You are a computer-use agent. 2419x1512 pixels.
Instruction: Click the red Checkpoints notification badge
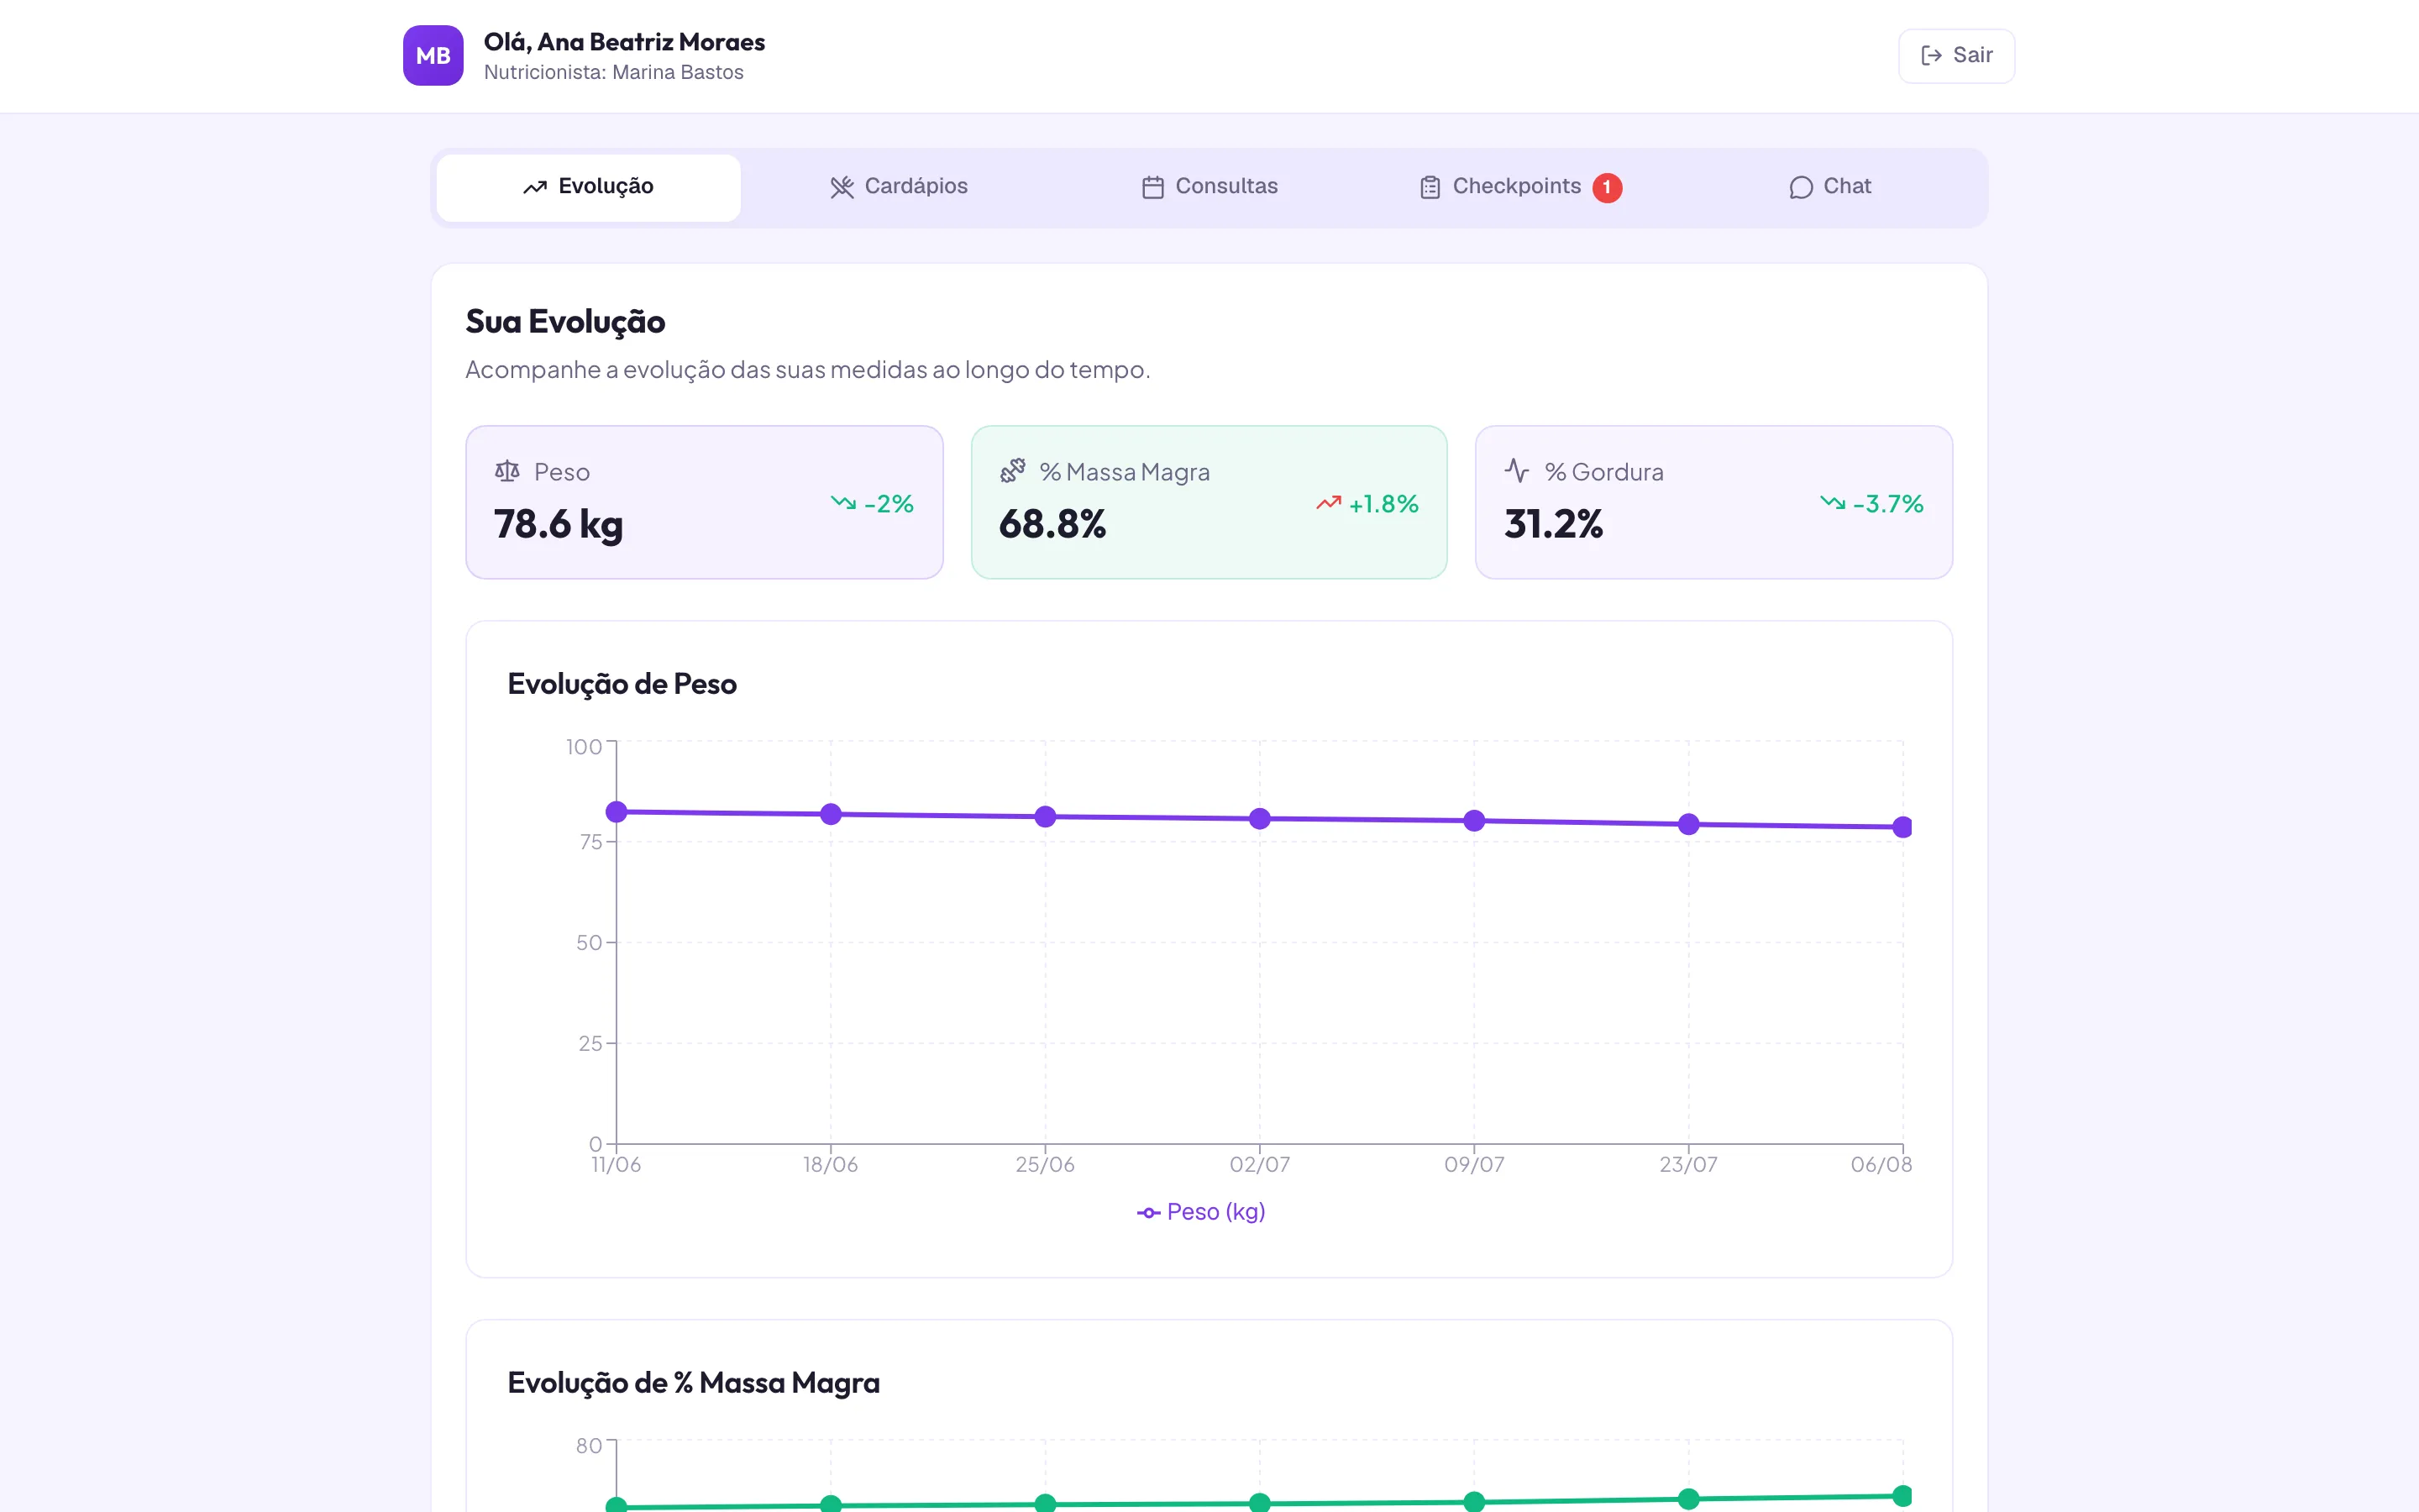point(1608,187)
